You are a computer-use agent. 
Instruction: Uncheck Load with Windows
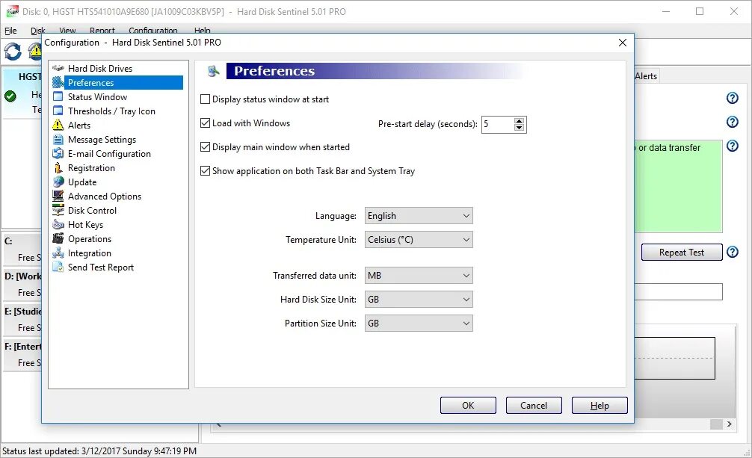coord(206,123)
